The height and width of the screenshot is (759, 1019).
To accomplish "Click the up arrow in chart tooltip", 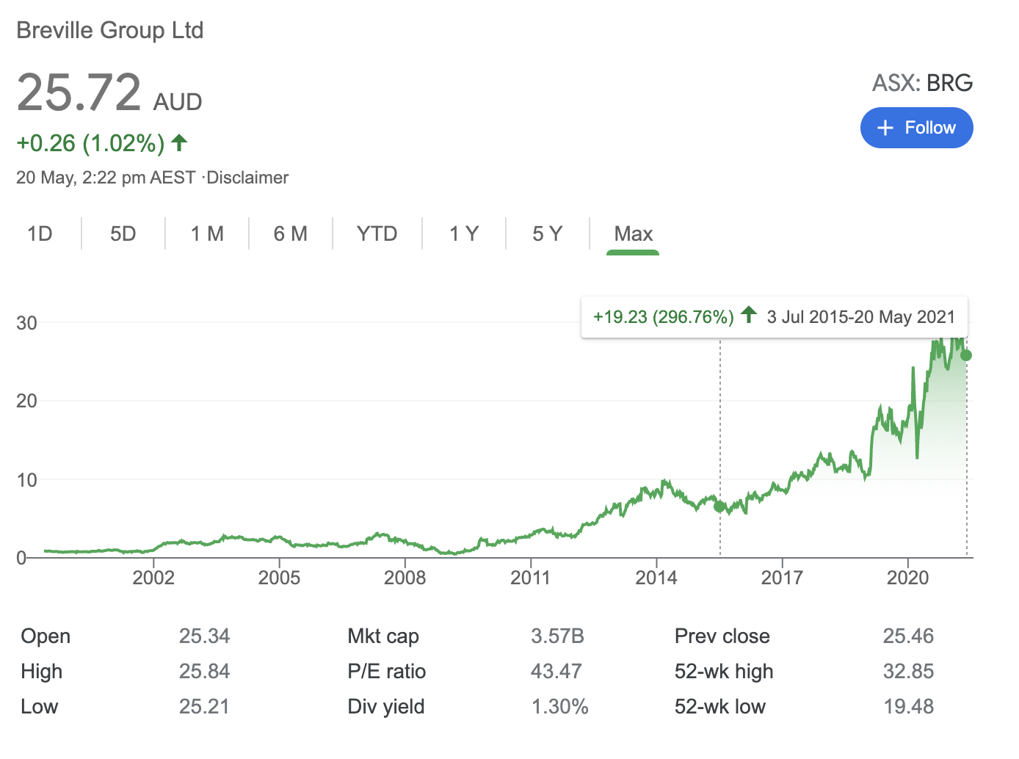I will (749, 316).
